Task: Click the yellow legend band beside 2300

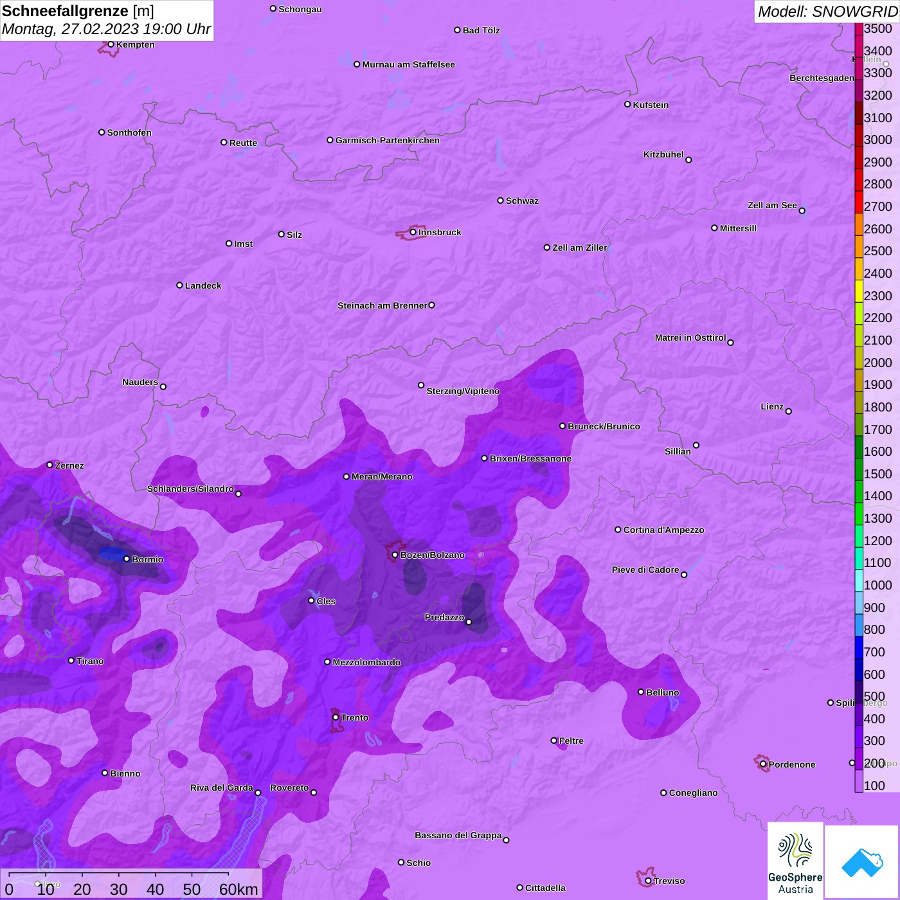Action: click(x=859, y=291)
